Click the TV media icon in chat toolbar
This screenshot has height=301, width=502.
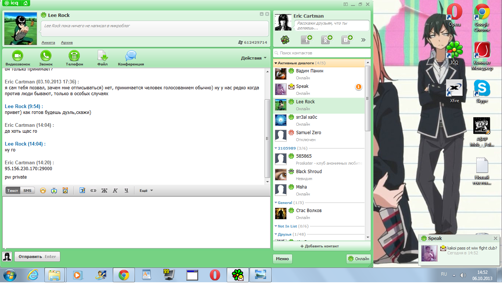tap(54, 190)
